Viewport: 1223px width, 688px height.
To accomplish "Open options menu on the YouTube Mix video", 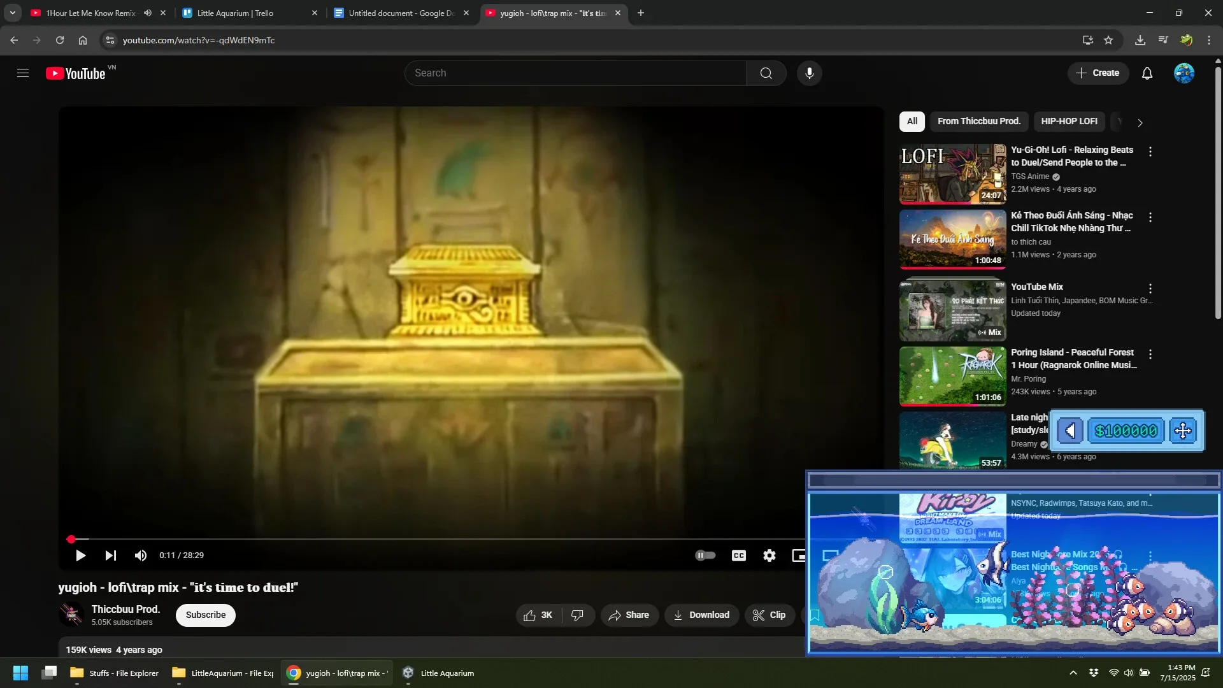I will [x=1150, y=289].
